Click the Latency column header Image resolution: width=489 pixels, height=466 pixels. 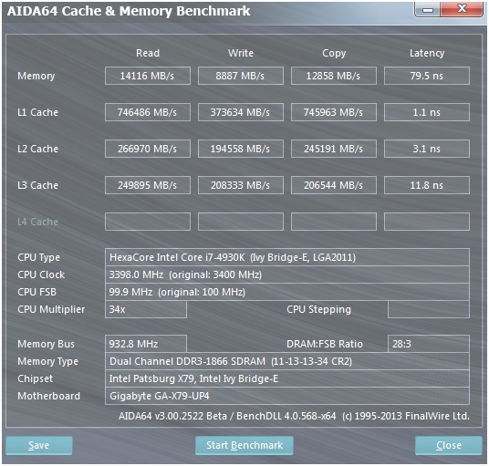coord(427,53)
